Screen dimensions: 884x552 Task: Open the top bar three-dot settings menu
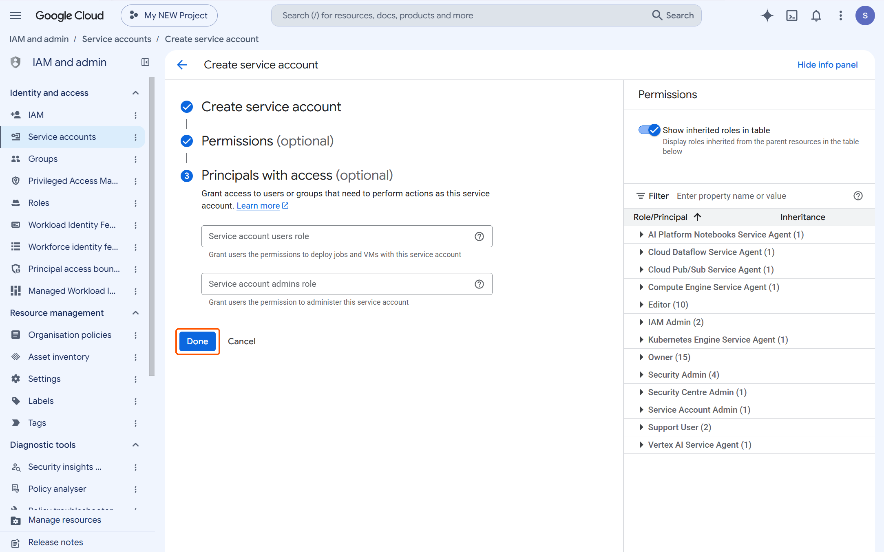pos(840,15)
